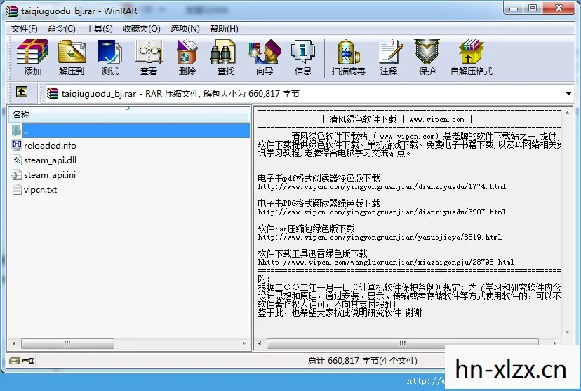The height and width of the screenshot is (391, 581).
Task: Go up one folder level button
Action: pyautogui.click(x=22, y=92)
